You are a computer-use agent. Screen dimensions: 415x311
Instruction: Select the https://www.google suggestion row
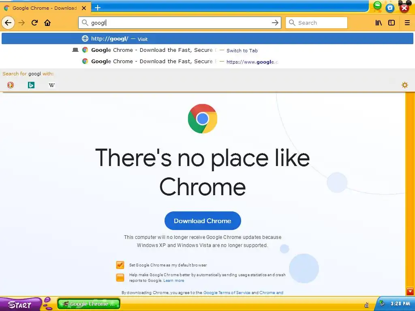coord(207,62)
